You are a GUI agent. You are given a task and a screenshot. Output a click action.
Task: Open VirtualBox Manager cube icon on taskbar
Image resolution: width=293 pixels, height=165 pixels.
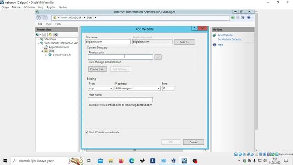click(x=174, y=161)
